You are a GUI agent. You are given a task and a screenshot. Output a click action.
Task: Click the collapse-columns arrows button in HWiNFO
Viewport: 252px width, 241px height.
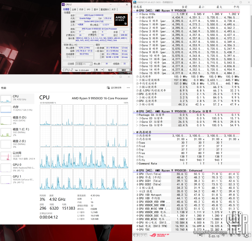pos(143,235)
